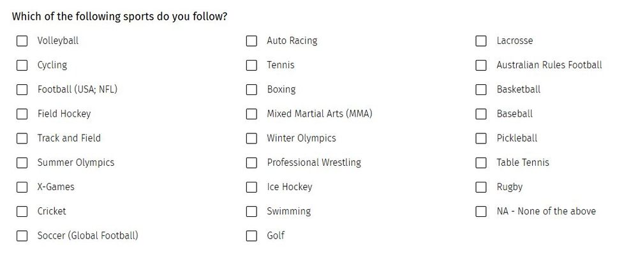Check the Ice Hockey checkbox
Screen dimensions: 638x259
click(251, 187)
